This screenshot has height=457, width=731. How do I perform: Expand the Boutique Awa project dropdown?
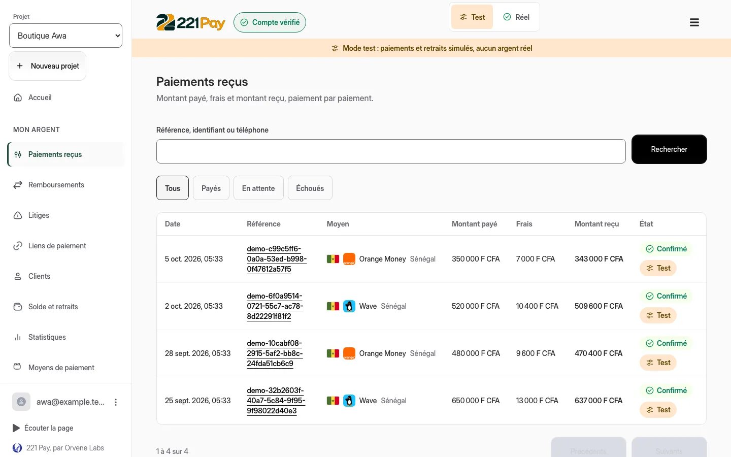pyautogui.click(x=66, y=36)
